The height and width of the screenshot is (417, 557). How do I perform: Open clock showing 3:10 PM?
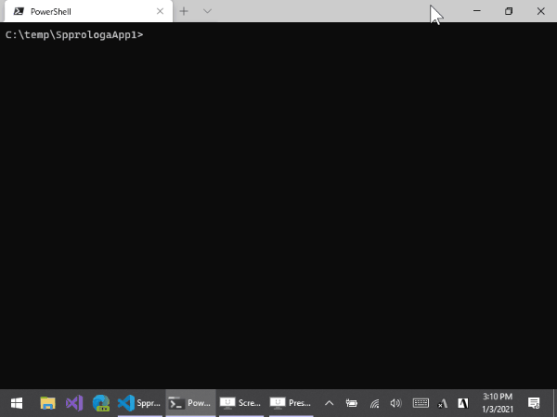coord(498,403)
